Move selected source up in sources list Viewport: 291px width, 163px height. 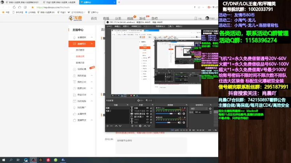point(145,126)
